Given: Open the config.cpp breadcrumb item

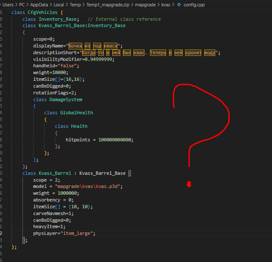Looking at the screenshot, I should [194, 5].
